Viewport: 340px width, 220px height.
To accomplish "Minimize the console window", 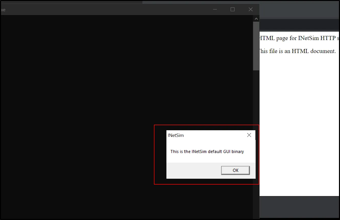I will click(215, 9).
